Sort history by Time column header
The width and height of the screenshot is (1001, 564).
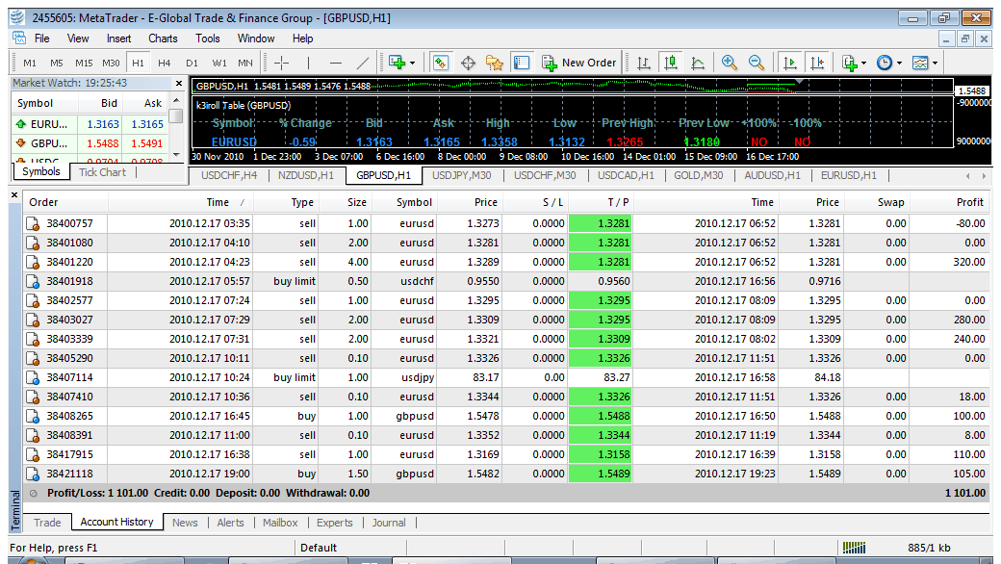181,202
